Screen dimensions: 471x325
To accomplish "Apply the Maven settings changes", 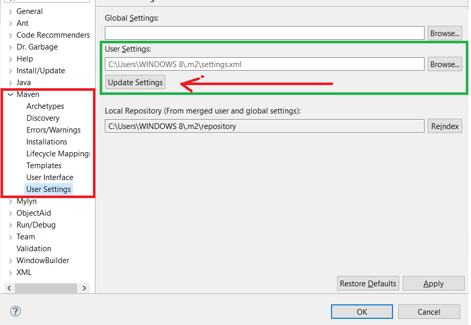I will (x=433, y=283).
